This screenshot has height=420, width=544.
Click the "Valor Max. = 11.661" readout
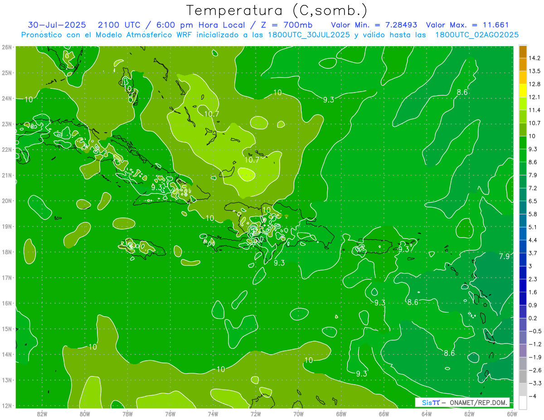click(467, 25)
